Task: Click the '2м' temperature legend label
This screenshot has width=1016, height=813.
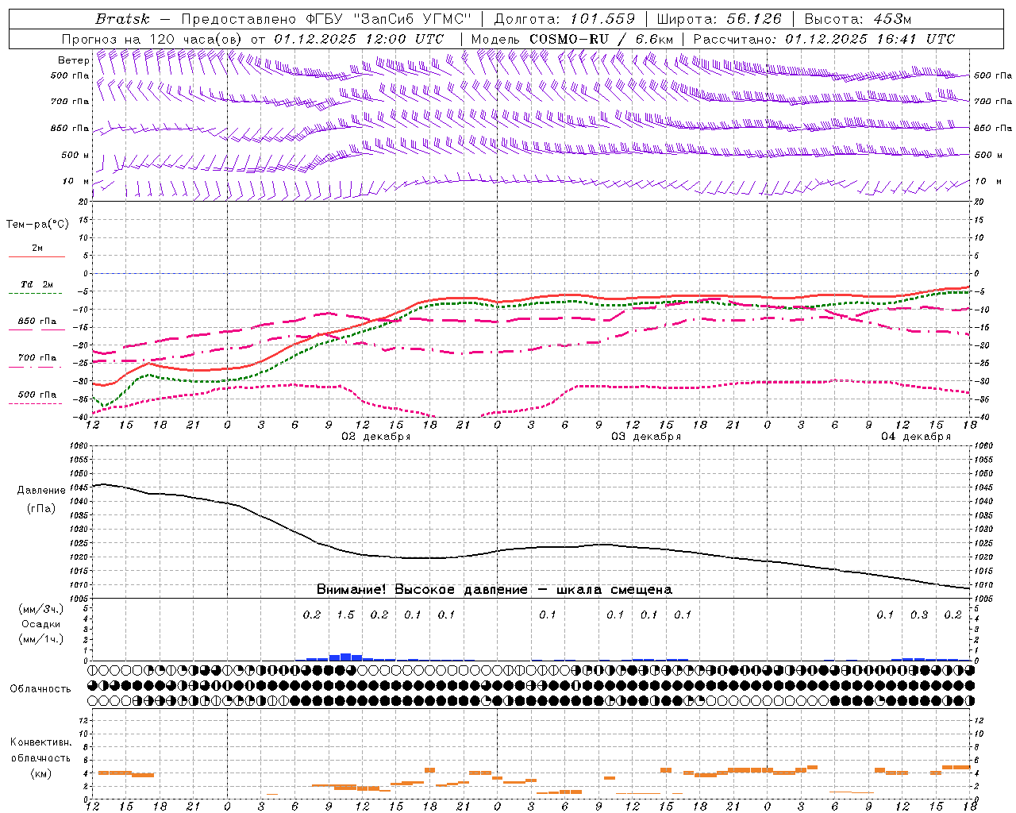Action: click(x=37, y=249)
